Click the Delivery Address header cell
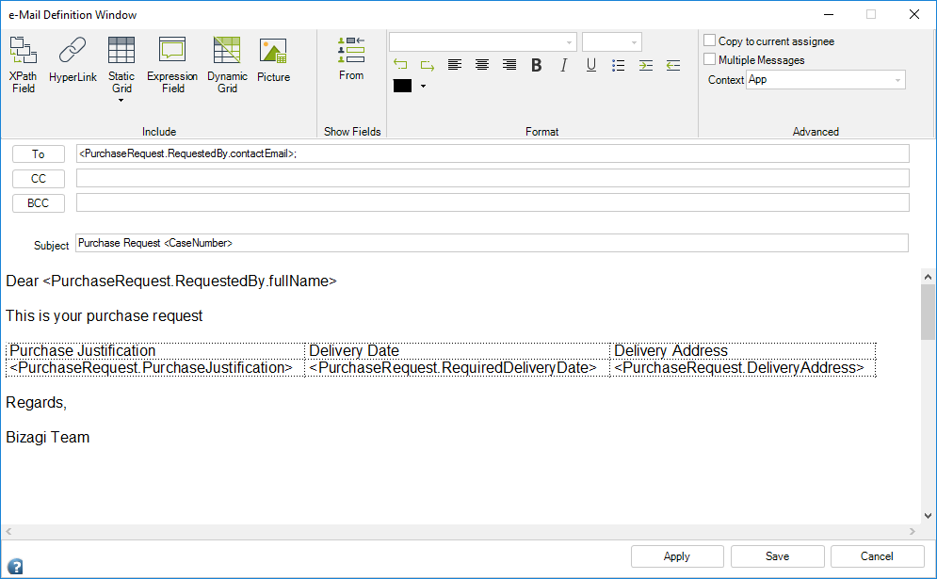Screen dimensions: 937x579 point(743,351)
